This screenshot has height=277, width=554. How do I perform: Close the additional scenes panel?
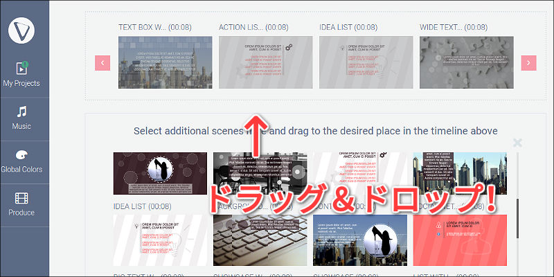pyautogui.click(x=517, y=143)
